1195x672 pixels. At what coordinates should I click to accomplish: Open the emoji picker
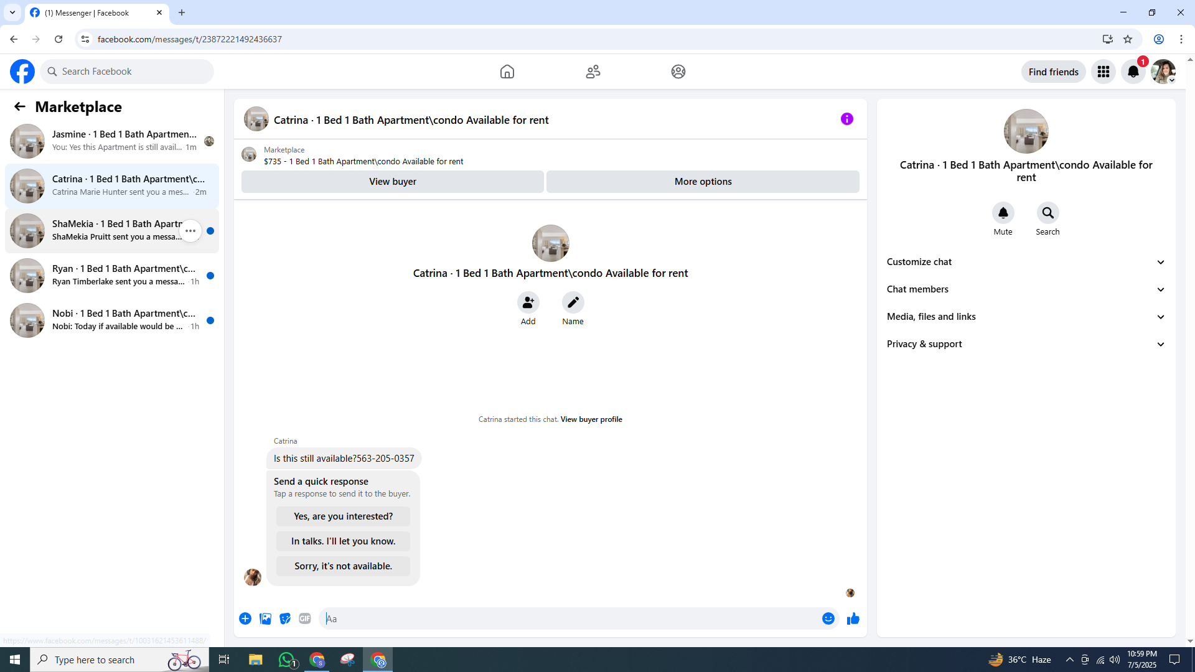[828, 618]
